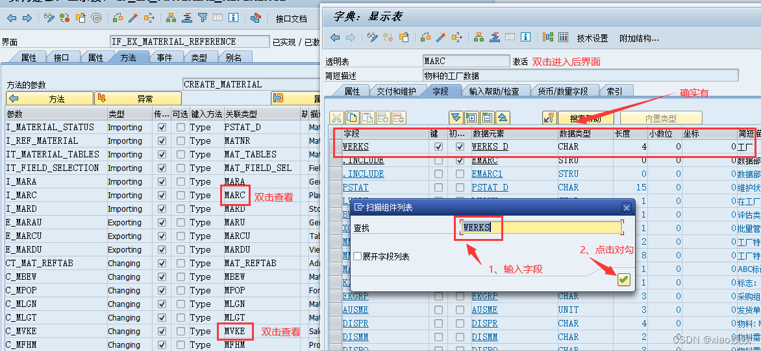Click the PSTAT field link
Screen dimensions: 761x351
tap(355, 187)
